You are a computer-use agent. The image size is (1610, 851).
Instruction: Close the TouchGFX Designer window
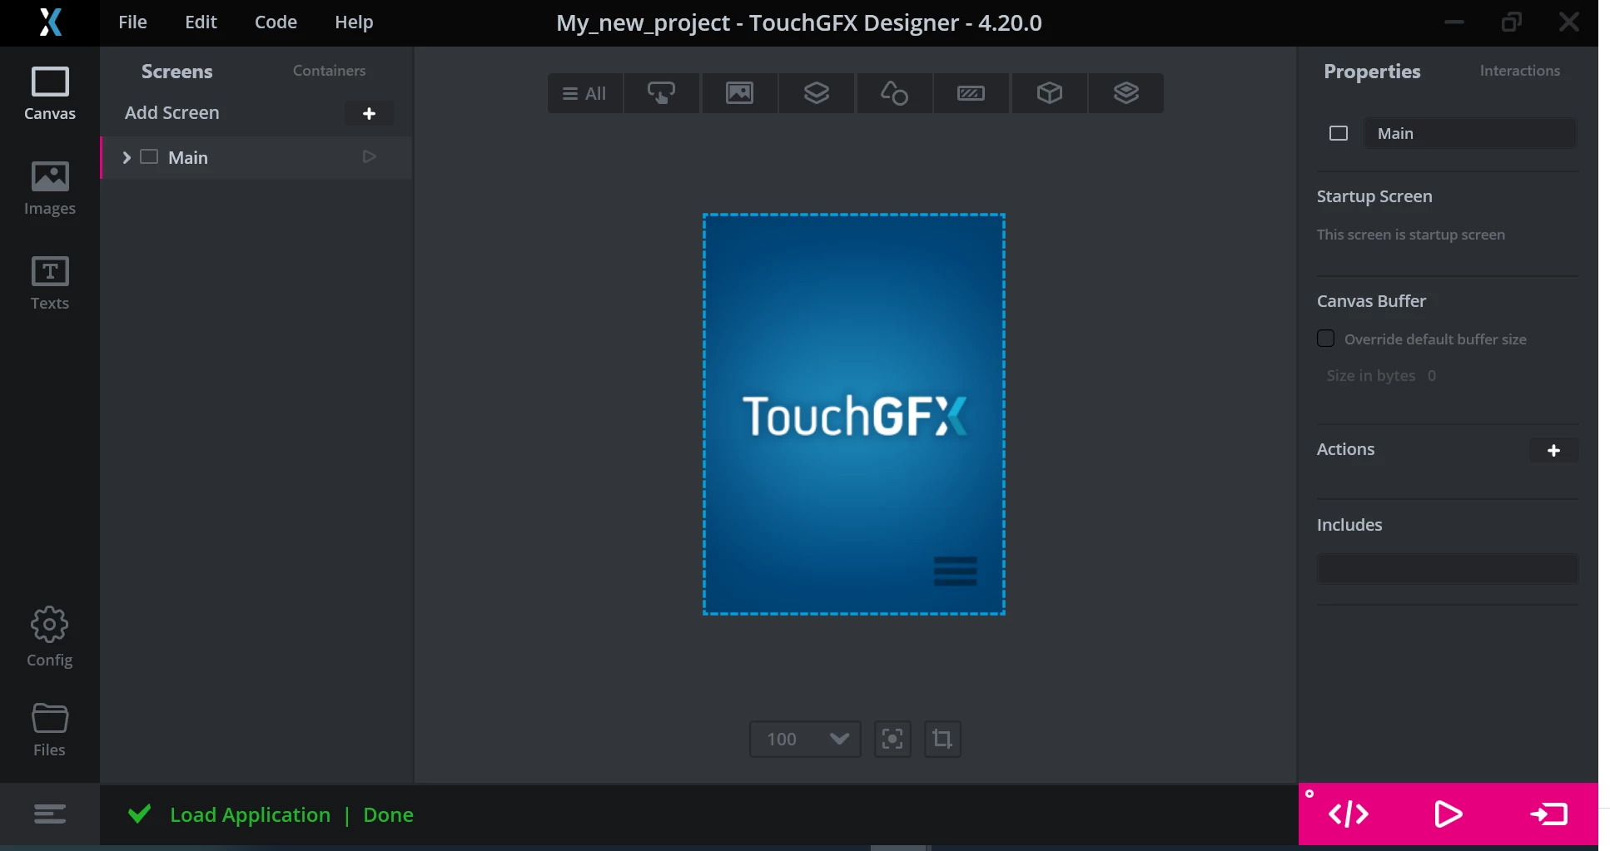(1569, 22)
